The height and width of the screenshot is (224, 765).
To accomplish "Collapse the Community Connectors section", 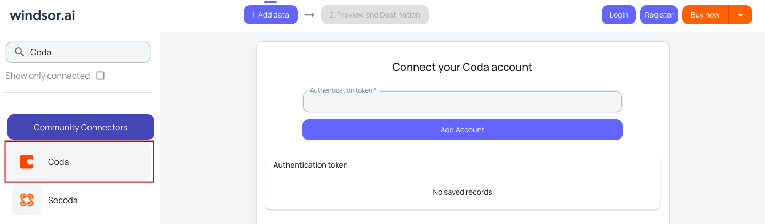I will (81, 127).
